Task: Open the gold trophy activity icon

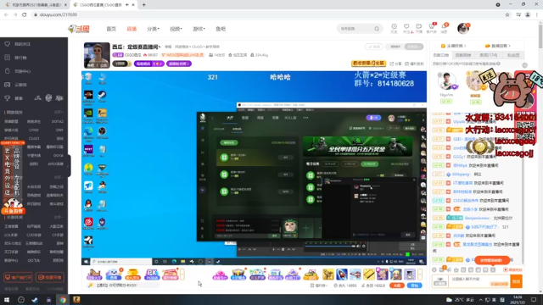Action: pyautogui.click(x=132, y=274)
